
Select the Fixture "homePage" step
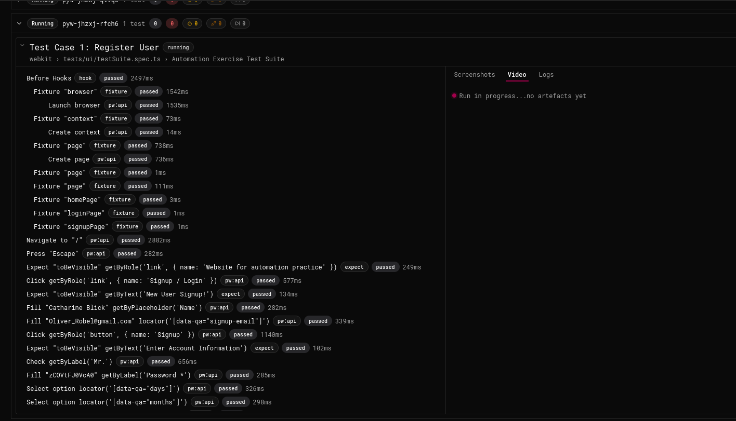[108, 200]
